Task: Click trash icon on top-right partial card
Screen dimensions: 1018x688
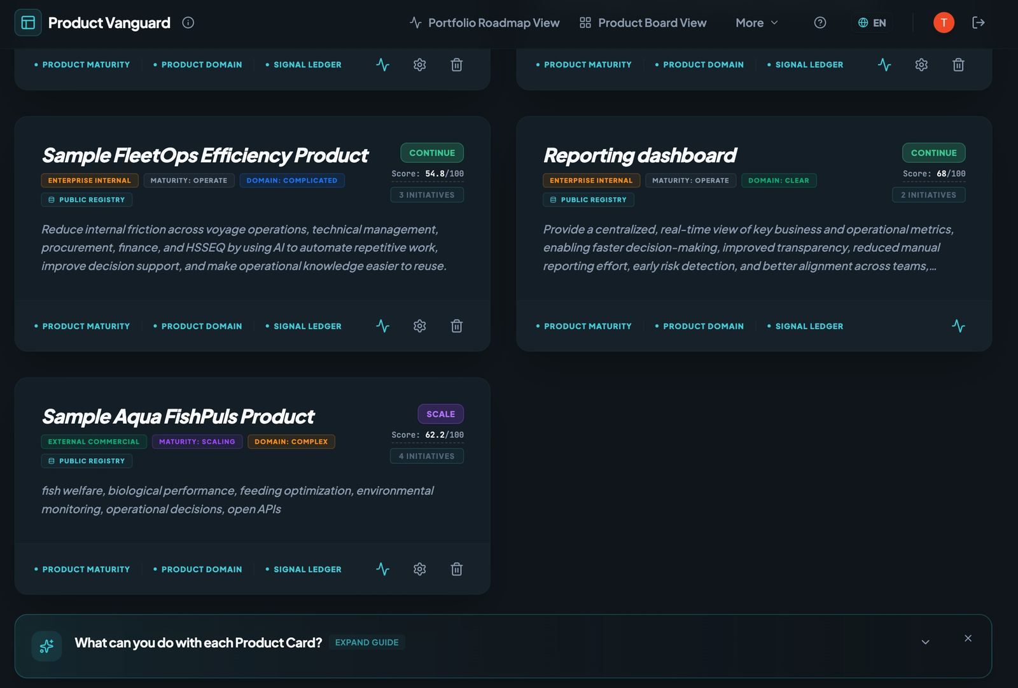Action: [959, 65]
